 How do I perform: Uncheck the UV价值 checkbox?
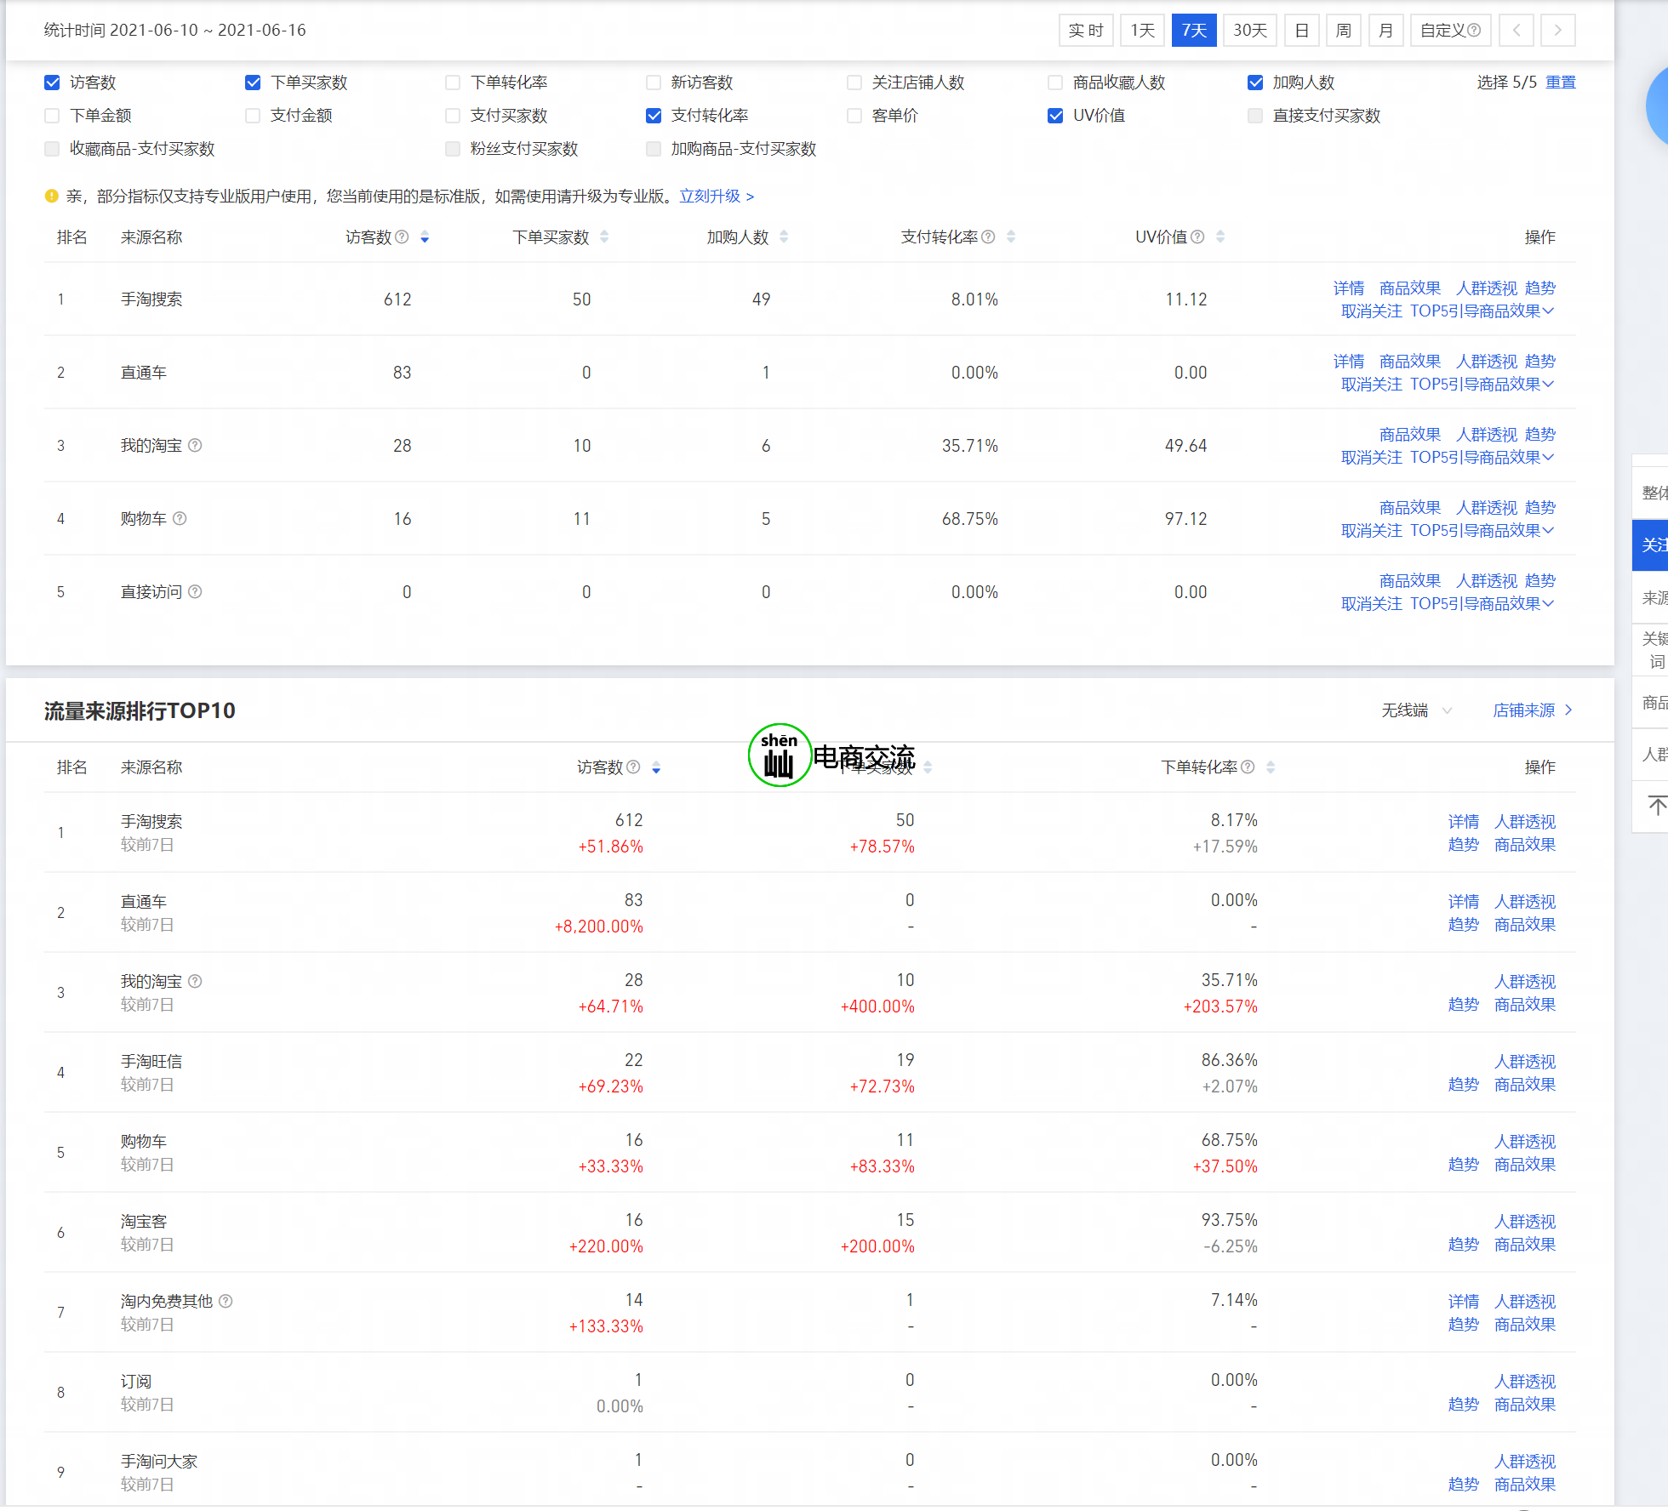(1055, 116)
